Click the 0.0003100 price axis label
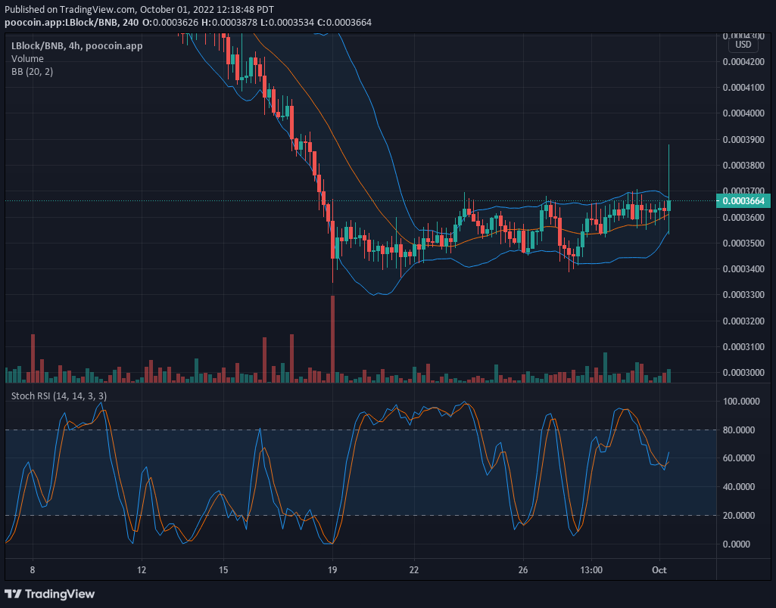 click(x=743, y=347)
